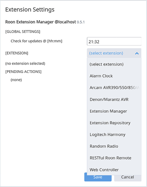Choose the (select extension) placeholder list item
This screenshot has height=187, width=147.
click(114, 64)
